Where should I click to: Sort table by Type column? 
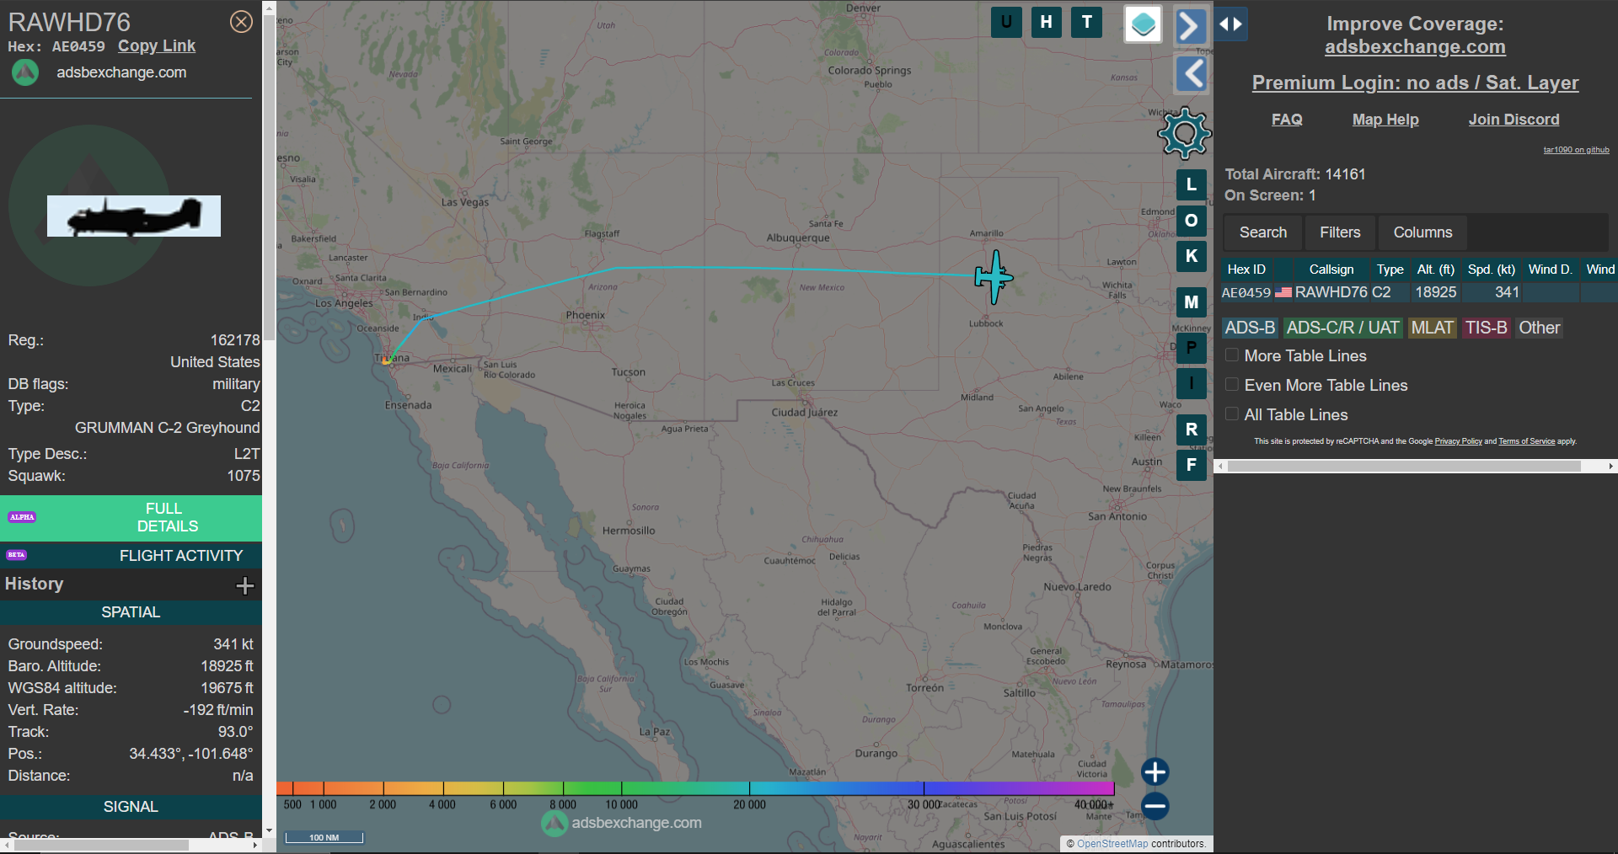pyautogui.click(x=1390, y=270)
